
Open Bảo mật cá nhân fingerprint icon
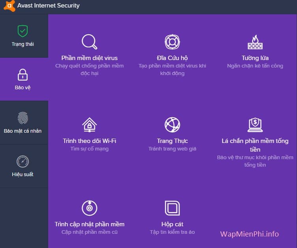click(x=23, y=118)
